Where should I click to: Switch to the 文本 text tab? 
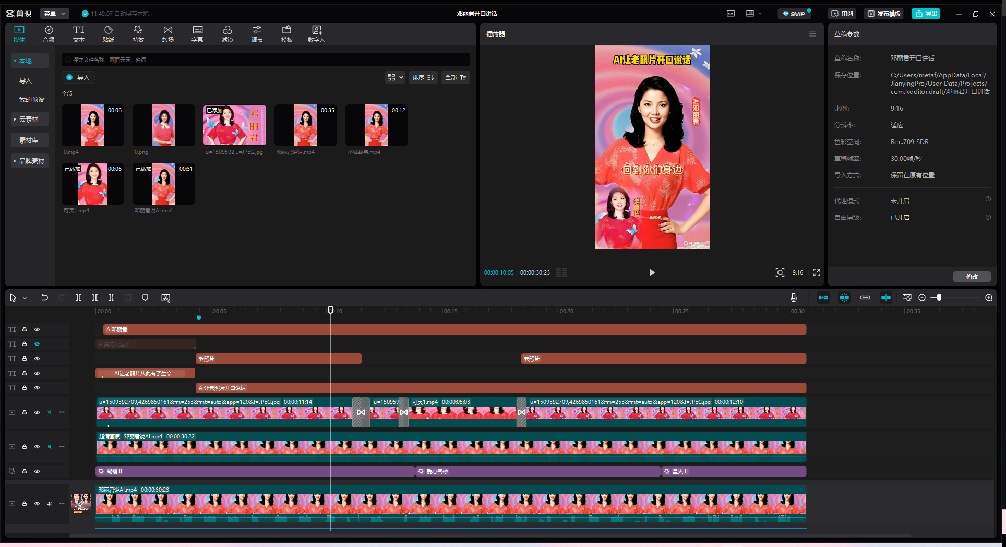point(79,34)
